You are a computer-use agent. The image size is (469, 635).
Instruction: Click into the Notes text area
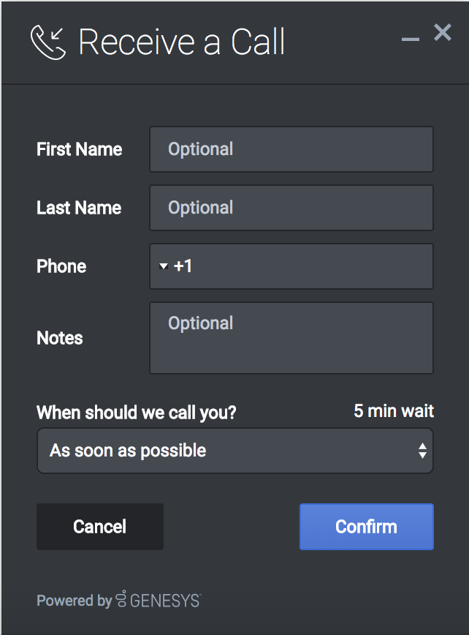point(291,338)
